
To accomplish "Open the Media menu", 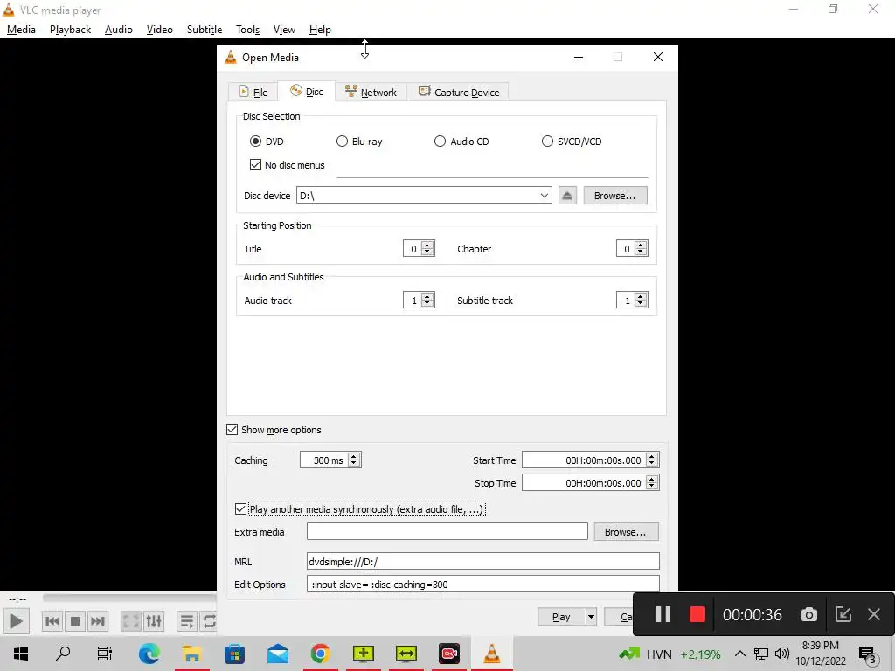I will (21, 30).
